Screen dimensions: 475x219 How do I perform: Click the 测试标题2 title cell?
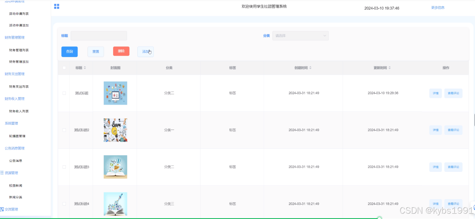coord(81,130)
